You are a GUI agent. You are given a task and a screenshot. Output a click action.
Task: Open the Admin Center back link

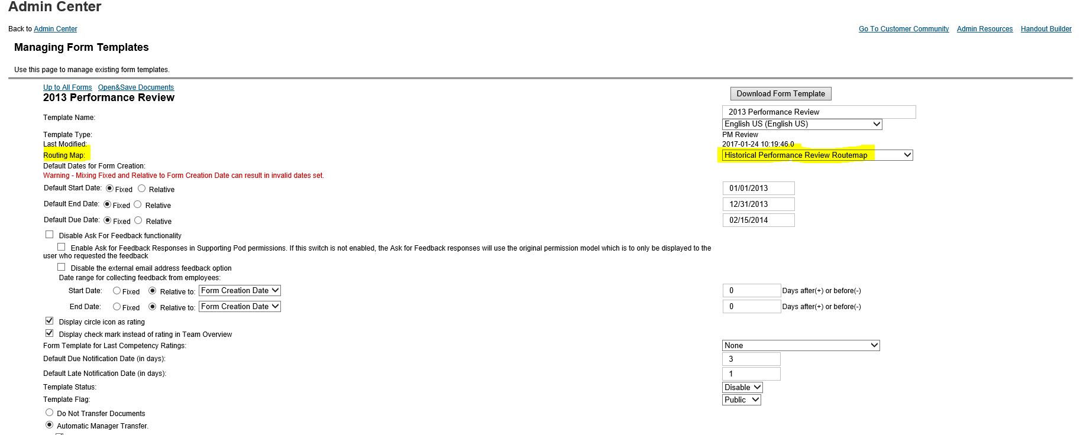[x=55, y=29]
